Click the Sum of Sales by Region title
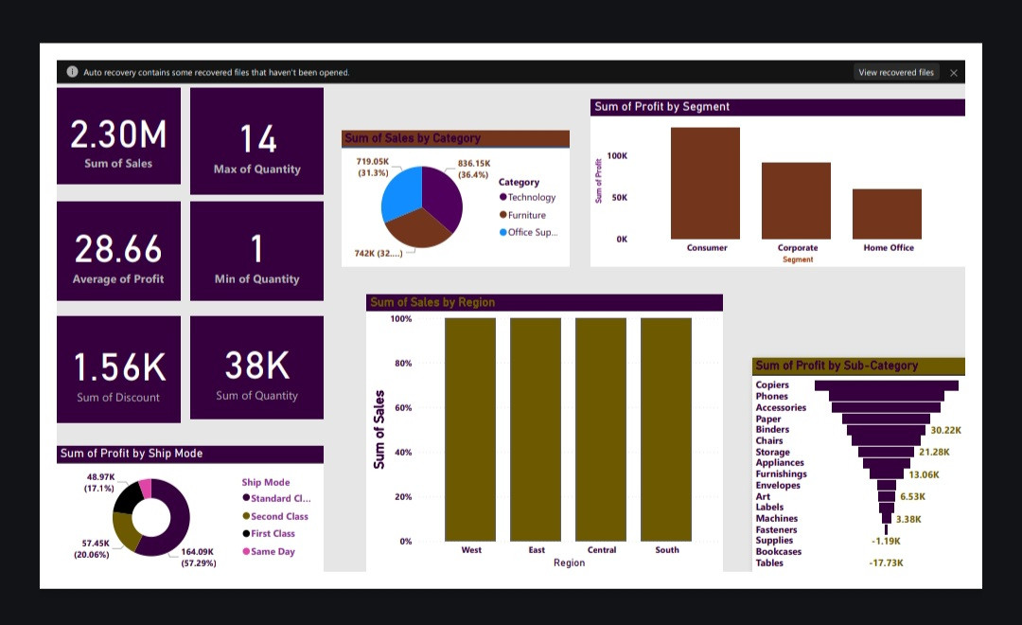This screenshot has height=625, width=1022. point(432,303)
